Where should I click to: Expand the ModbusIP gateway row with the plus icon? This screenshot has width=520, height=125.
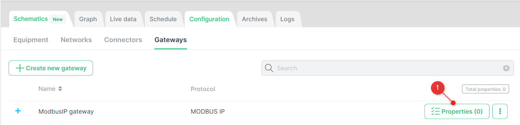coord(18,111)
